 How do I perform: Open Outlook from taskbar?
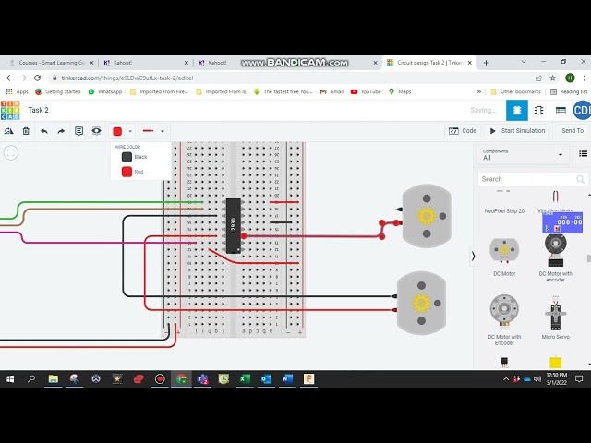(266, 379)
